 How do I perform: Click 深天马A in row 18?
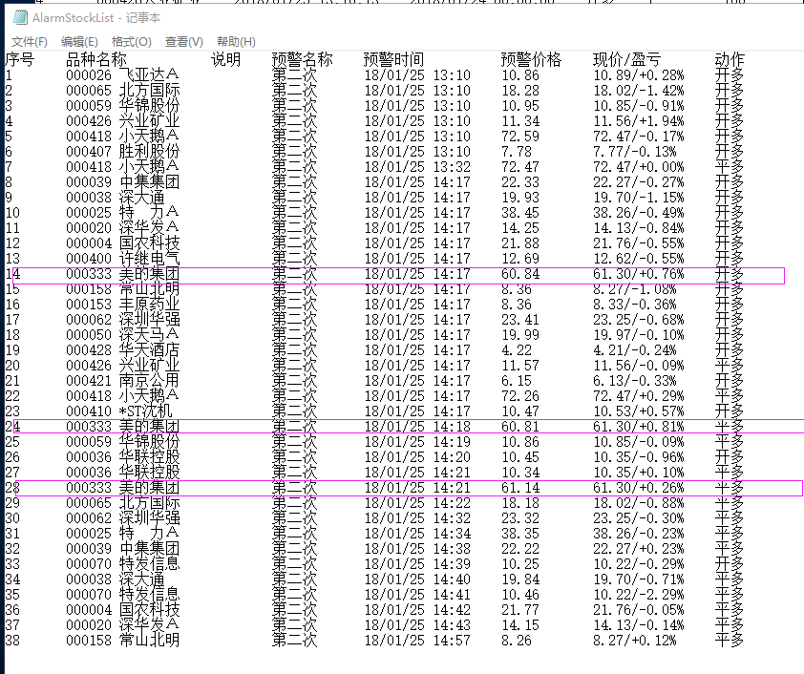click(x=149, y=335)
